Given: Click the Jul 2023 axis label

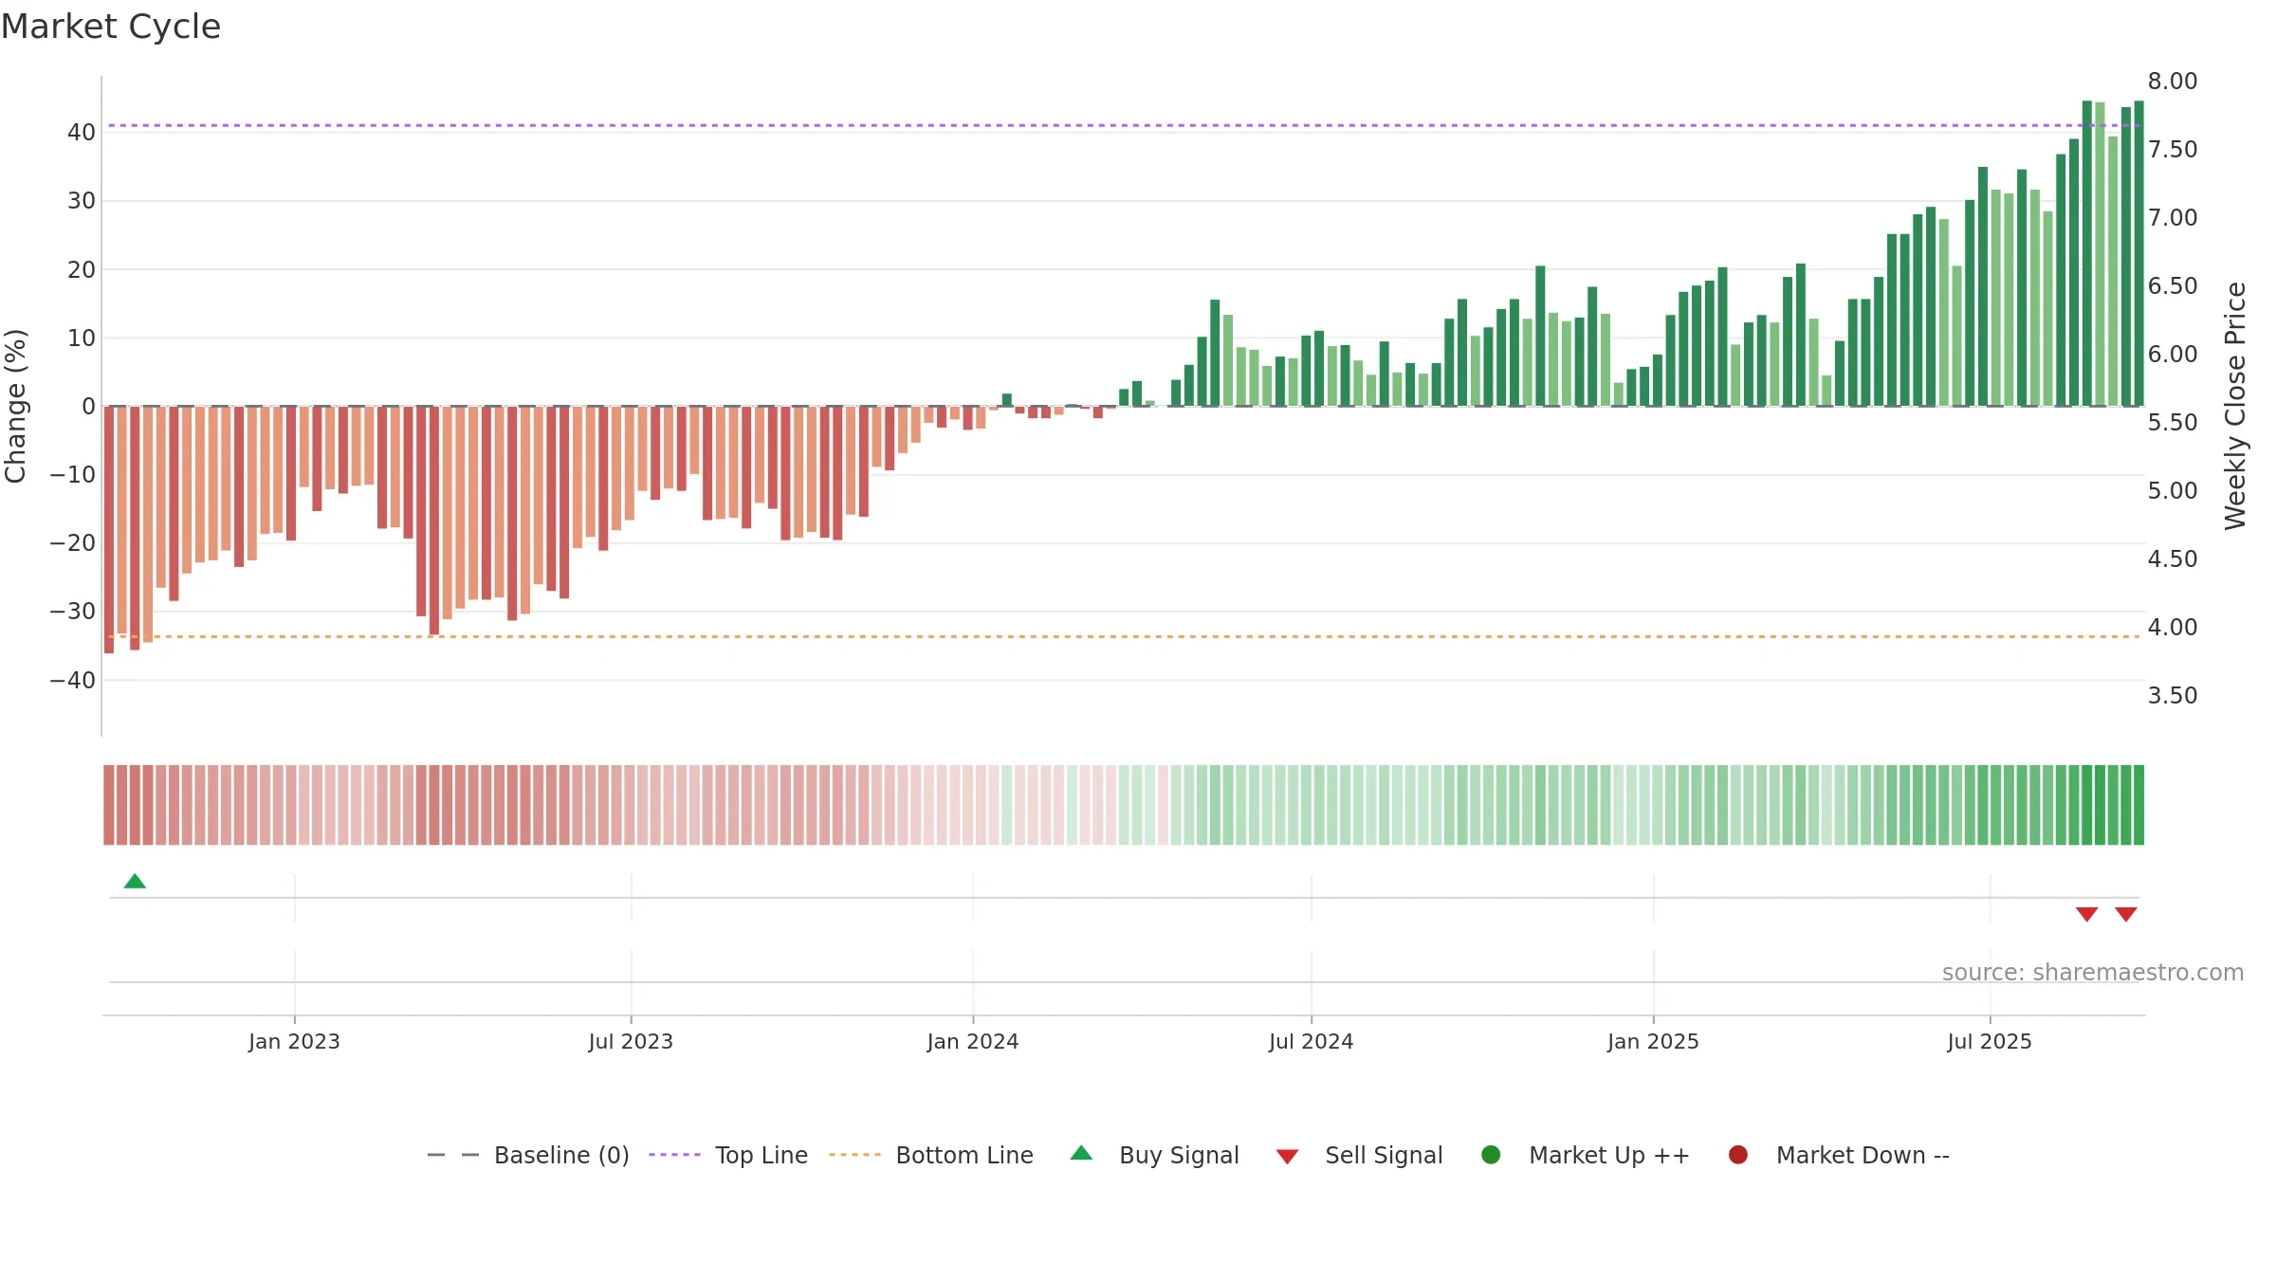Looking at the screenshot, I should (x=631, y=1041).
